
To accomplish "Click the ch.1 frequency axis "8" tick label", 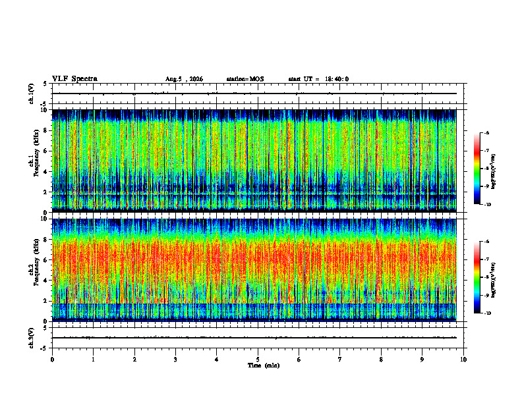I will 46,130.
